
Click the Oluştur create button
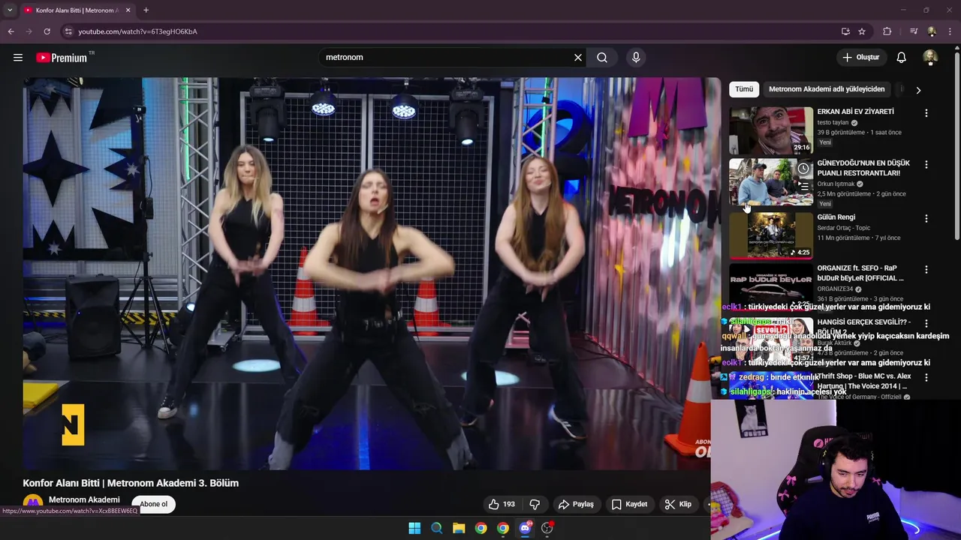860,57
